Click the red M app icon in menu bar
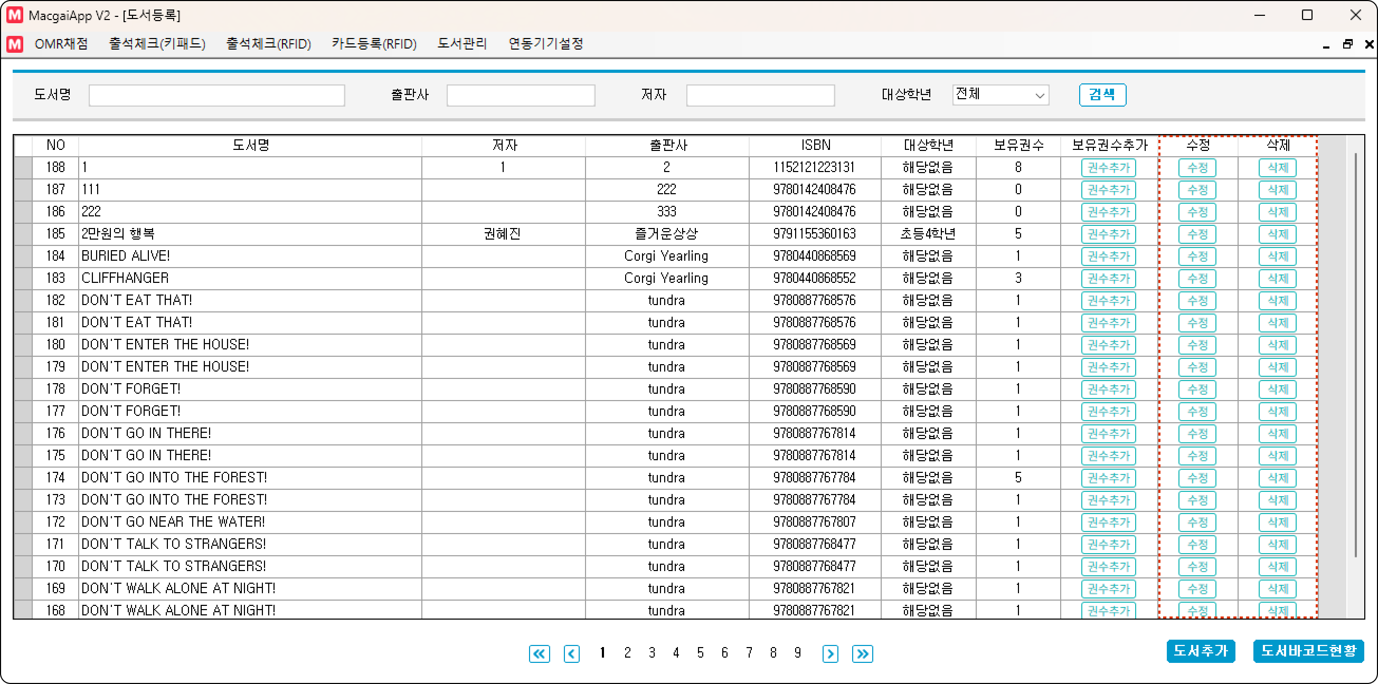 click(x=14, y=44)
